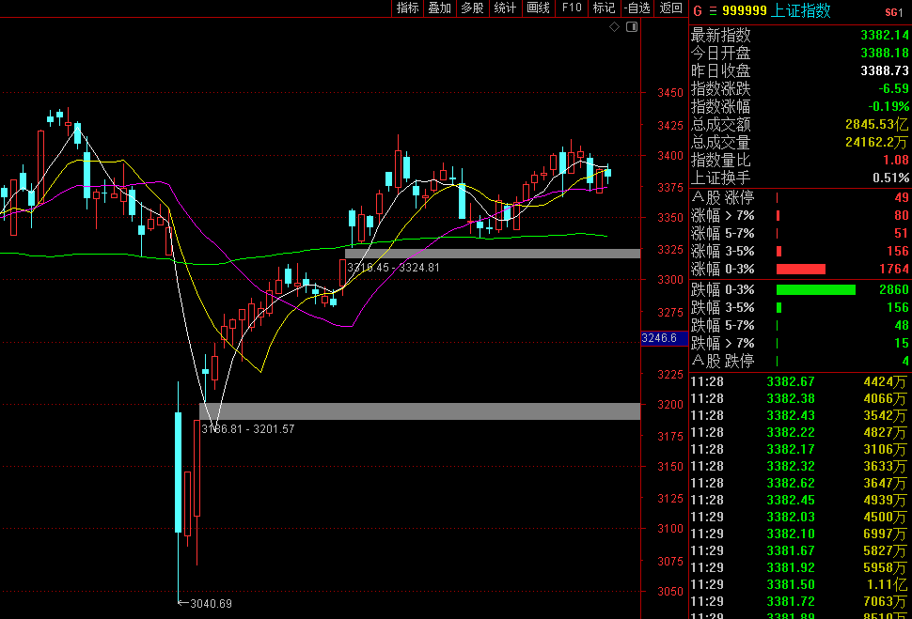
Task: Open the 画线 drawing tools
Action: 538,8
